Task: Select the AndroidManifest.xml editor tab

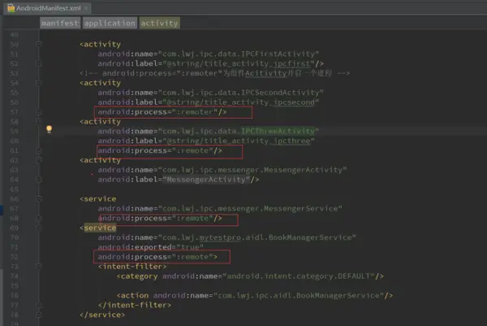Action: coord(48,8)
